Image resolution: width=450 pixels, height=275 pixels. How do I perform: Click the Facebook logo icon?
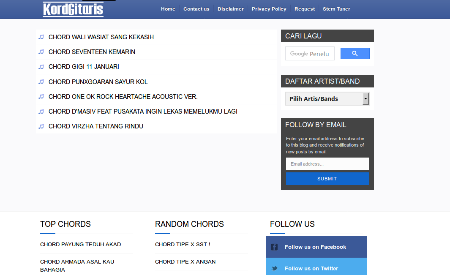pos(274,247)
